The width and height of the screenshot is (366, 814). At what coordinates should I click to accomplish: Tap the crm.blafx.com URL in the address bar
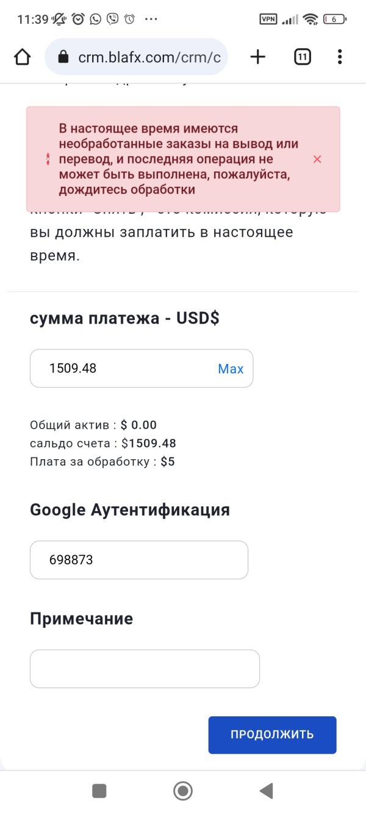(149, 57)
